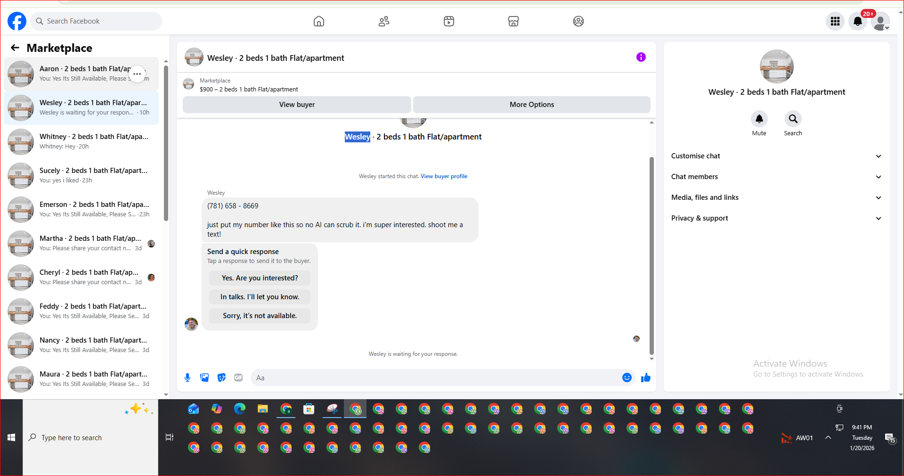Open the Groups icon in top navigation

[x=578, y=21]
